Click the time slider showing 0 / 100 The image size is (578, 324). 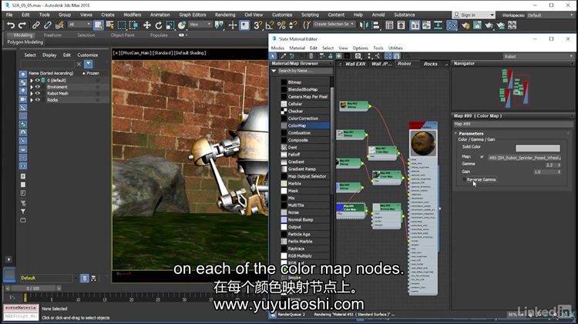coord(33,289)
